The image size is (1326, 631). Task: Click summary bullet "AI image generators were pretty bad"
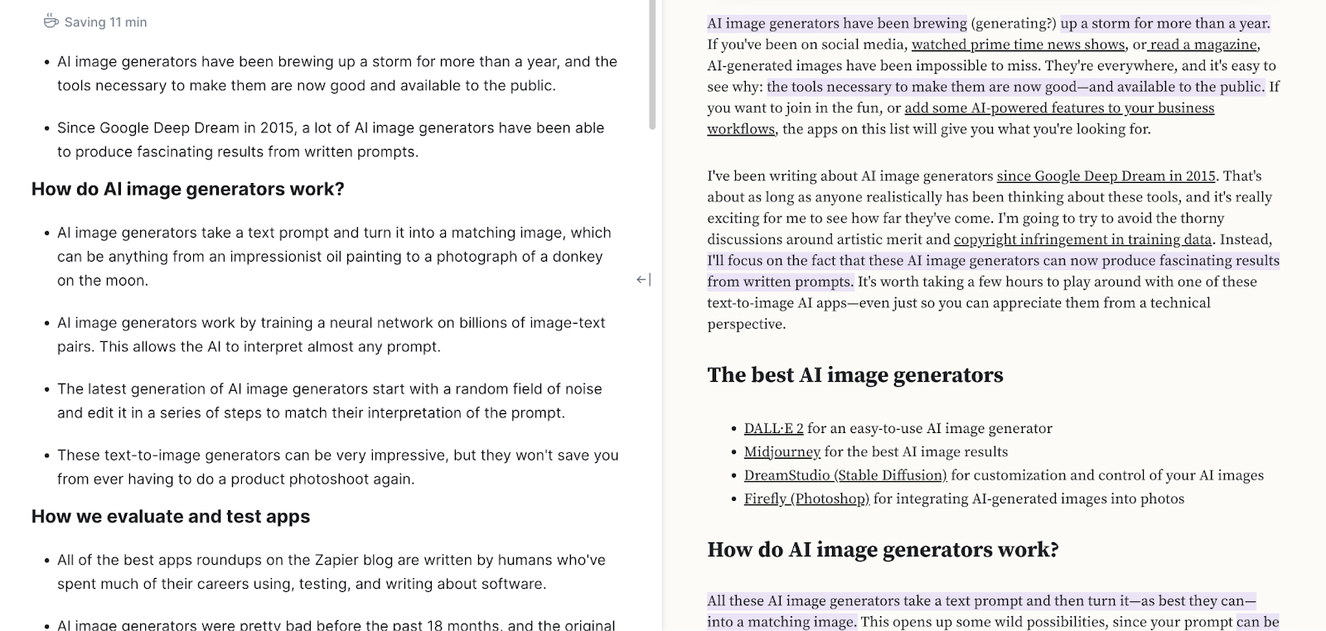pos(336,624)
